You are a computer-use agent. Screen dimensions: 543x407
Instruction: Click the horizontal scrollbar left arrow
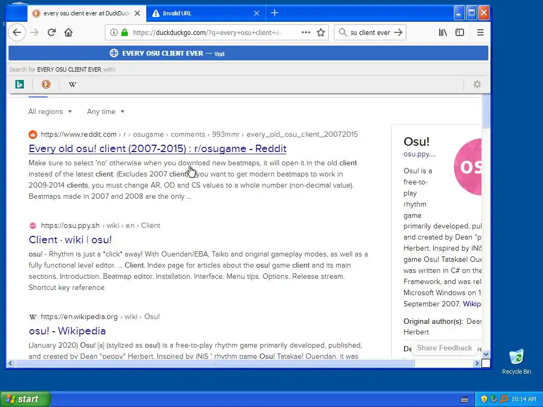coord(11,363)
